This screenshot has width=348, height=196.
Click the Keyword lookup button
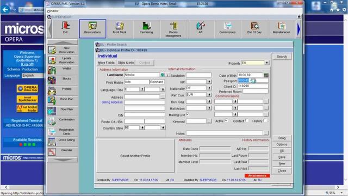(x=209, y=121)
